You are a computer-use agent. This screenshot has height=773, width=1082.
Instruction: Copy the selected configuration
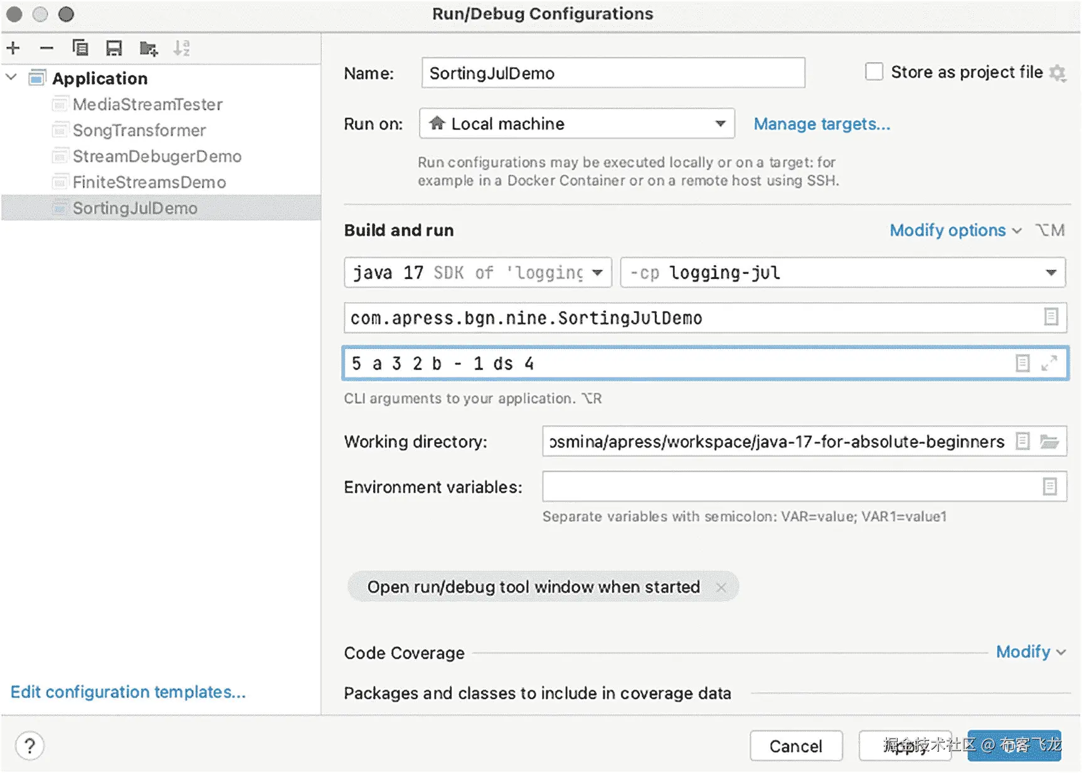coord(80,48)
